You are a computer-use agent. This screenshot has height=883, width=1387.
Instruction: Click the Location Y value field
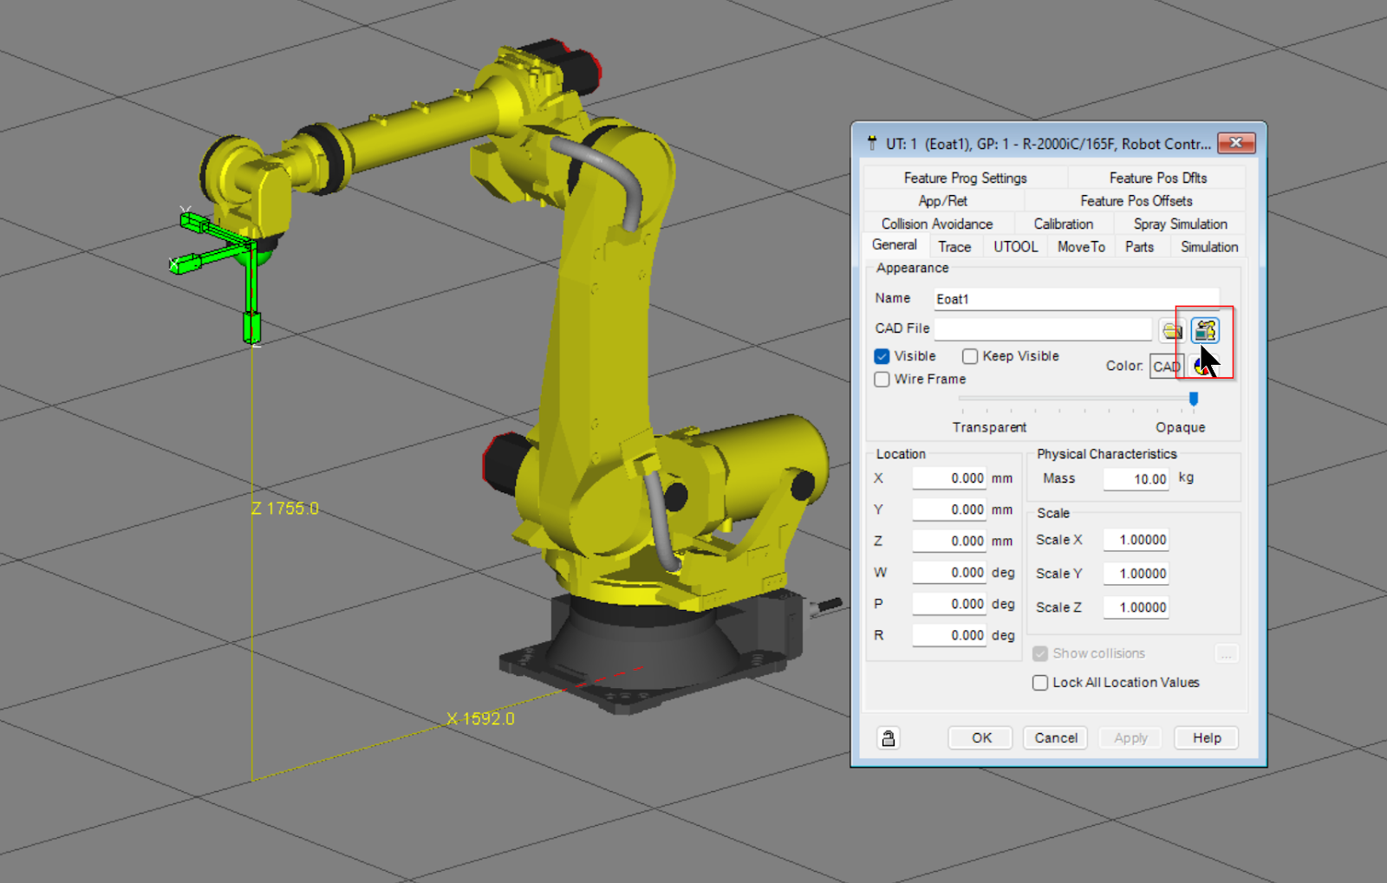949,510
